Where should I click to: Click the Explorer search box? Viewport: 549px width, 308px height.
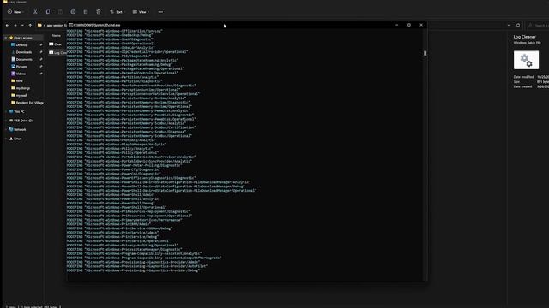pyautogui.click(x=538, y=25)
